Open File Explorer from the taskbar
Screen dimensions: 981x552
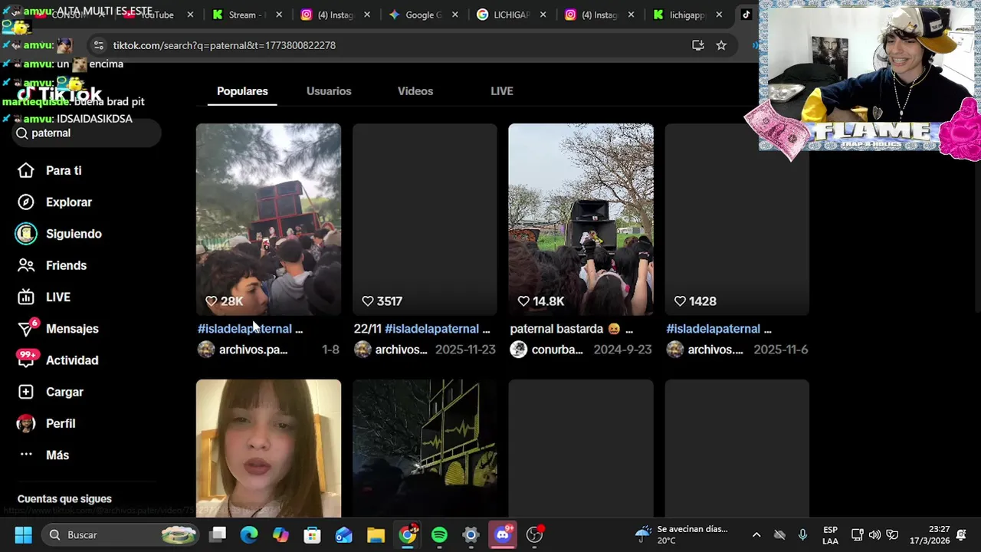[x=376, y=534]
